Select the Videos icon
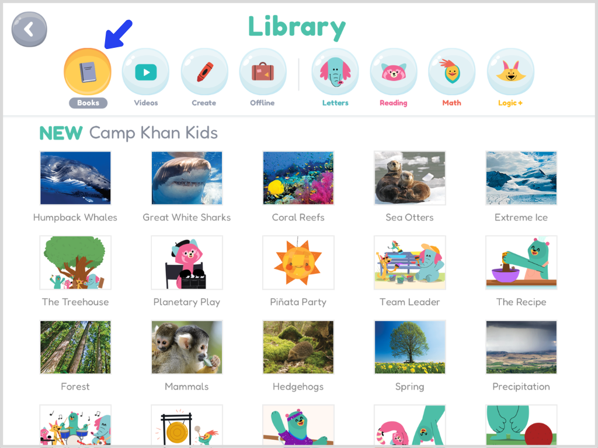 (145, 71)
